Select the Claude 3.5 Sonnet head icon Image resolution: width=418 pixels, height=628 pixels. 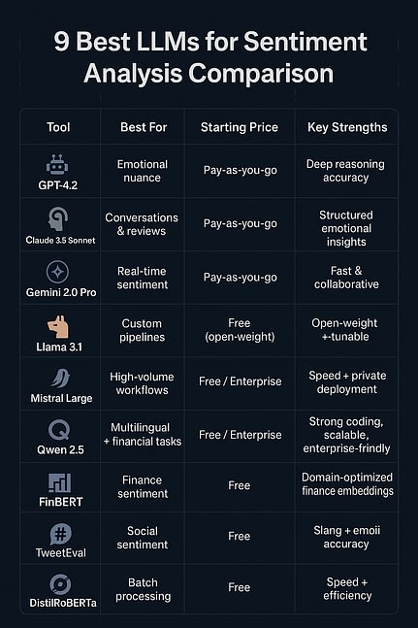click(x=58, y=218)
